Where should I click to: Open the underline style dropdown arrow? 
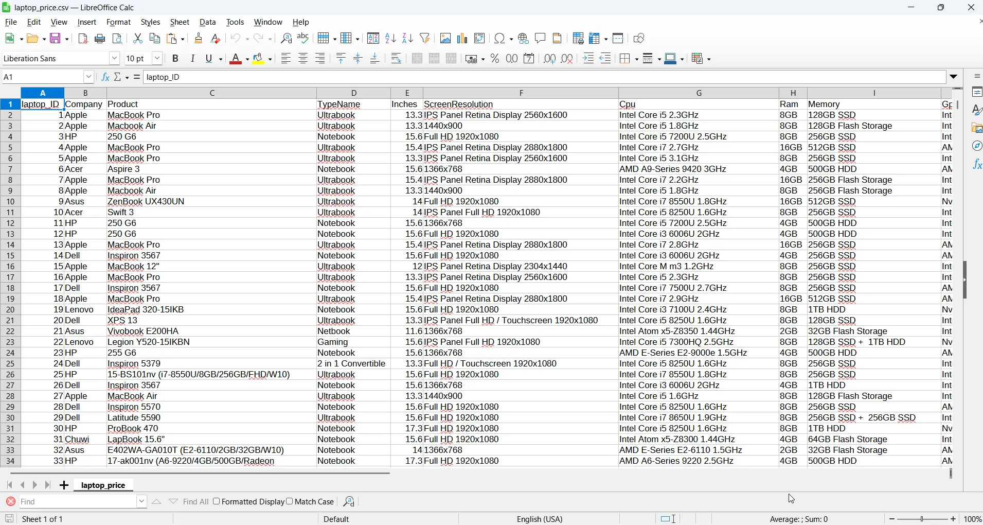(x=222, y=59)
